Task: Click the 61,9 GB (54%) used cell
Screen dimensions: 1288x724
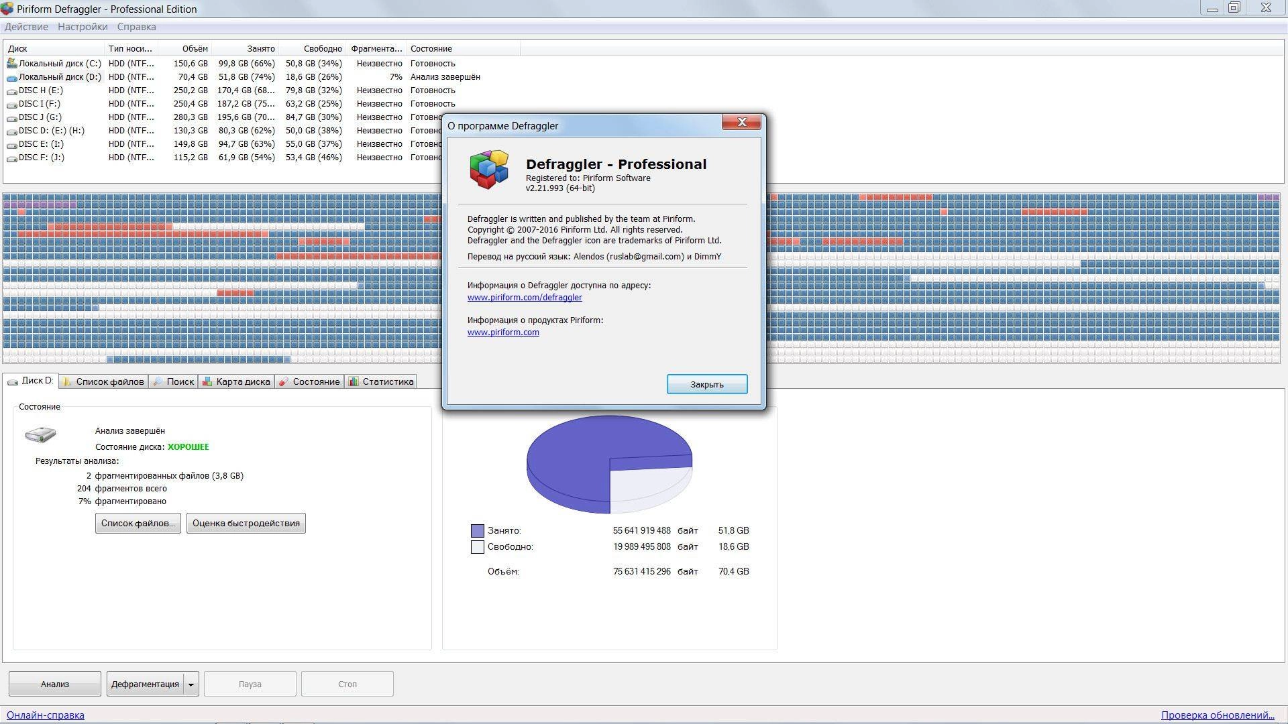Action: point(247,158)
